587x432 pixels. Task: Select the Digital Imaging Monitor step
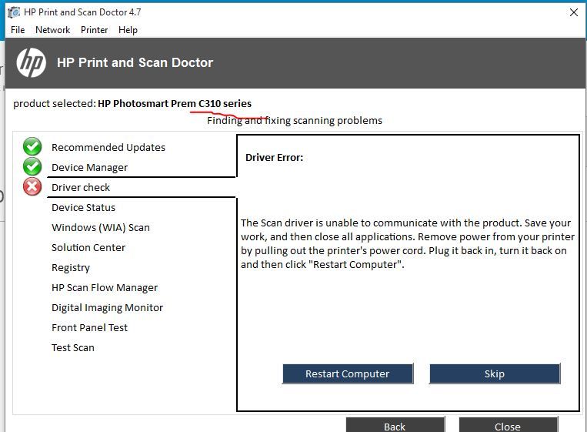click(108, 307)
